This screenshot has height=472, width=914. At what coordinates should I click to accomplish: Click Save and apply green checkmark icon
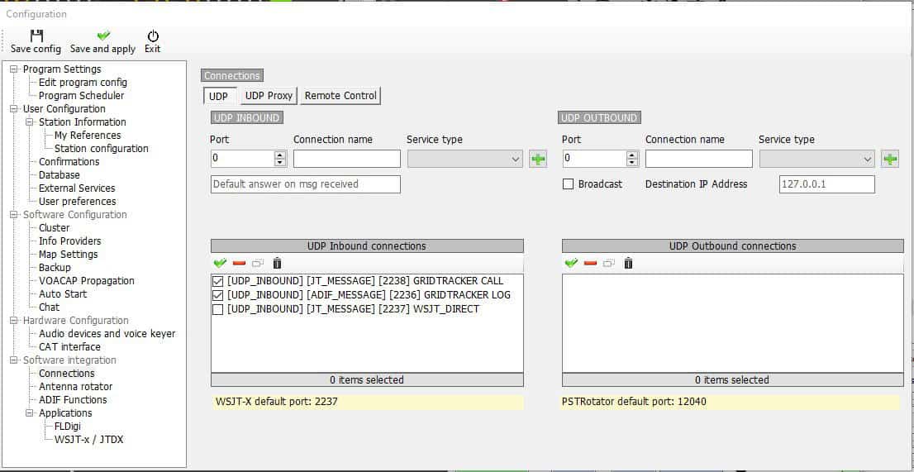(x=103, y=36)
